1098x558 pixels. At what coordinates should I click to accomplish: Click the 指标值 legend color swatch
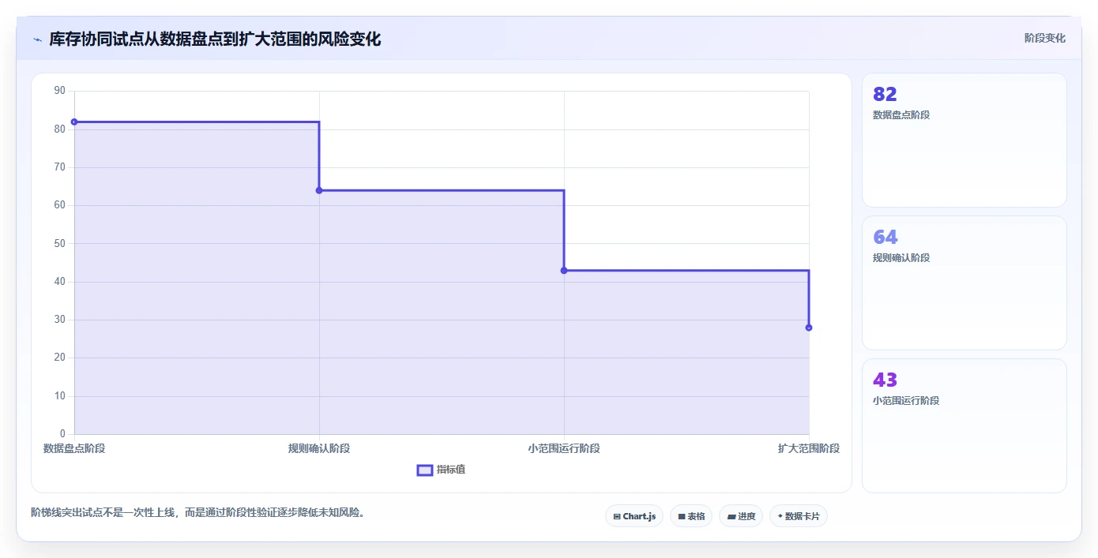coord(425,470)
